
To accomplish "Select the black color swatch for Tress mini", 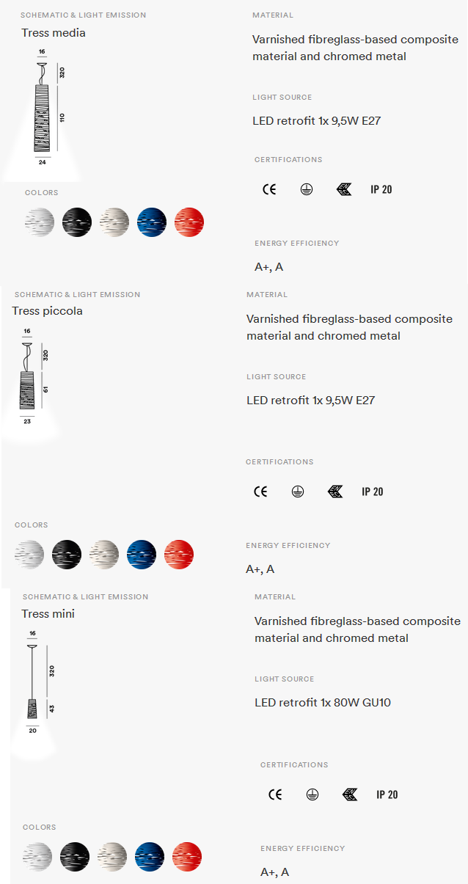I will click(75, 857).
